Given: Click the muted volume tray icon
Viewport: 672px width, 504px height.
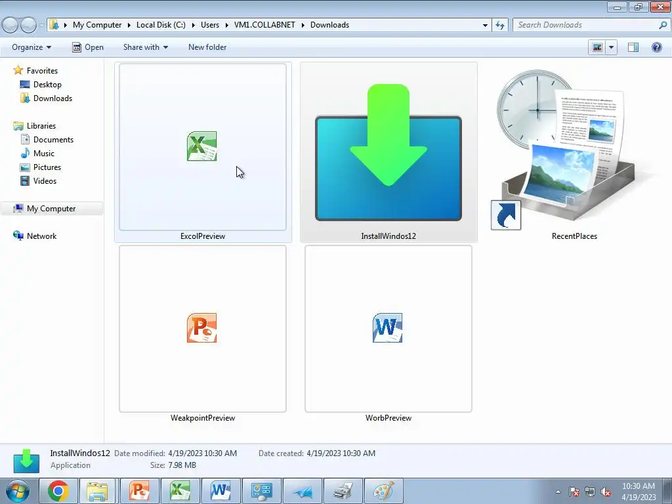Looking at the screenshot, I should click(x=606, y=492).
